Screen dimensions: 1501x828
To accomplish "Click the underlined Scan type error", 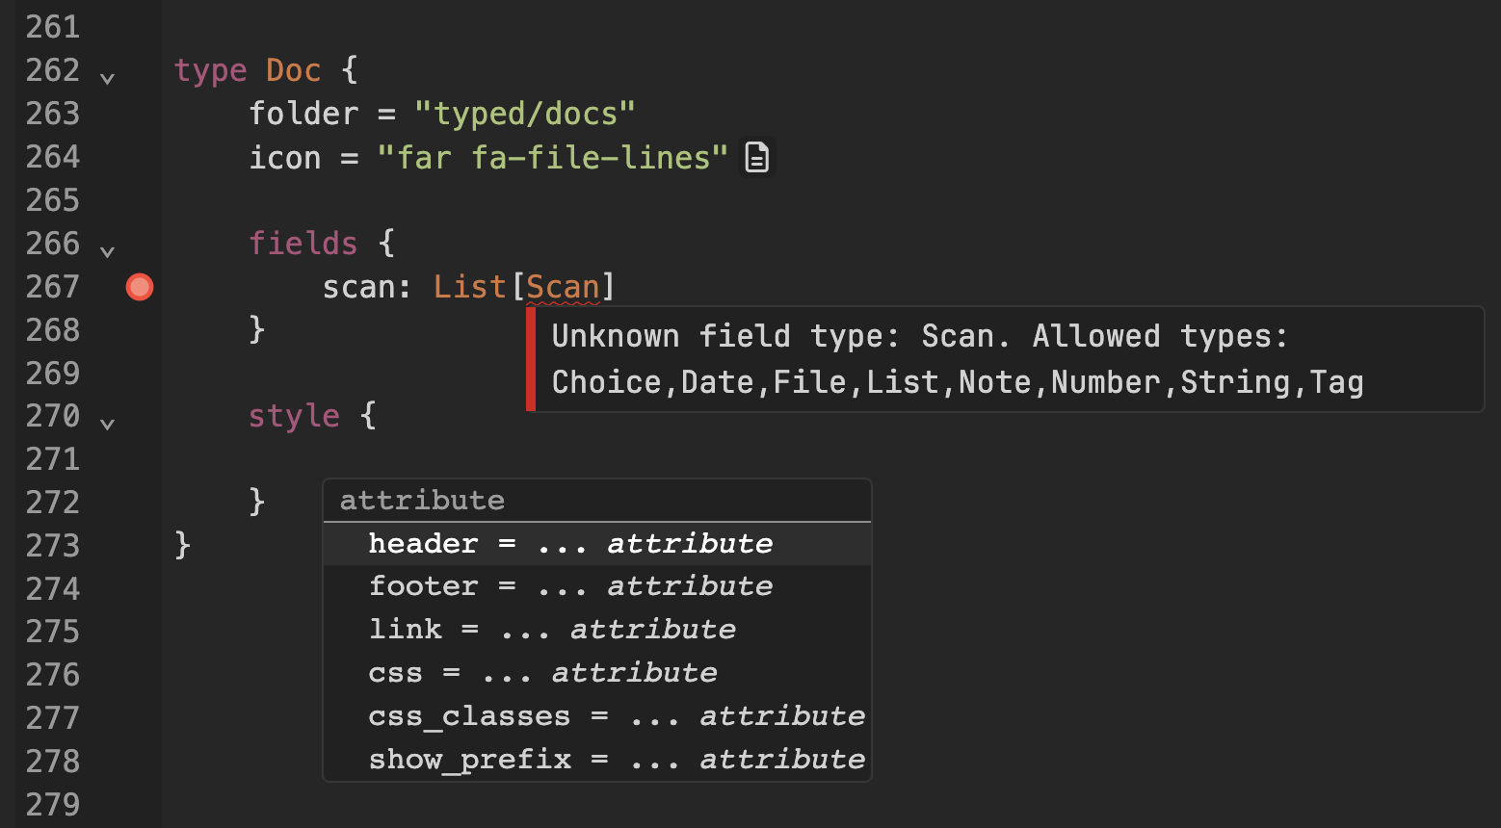I will [x=564, y=287].
